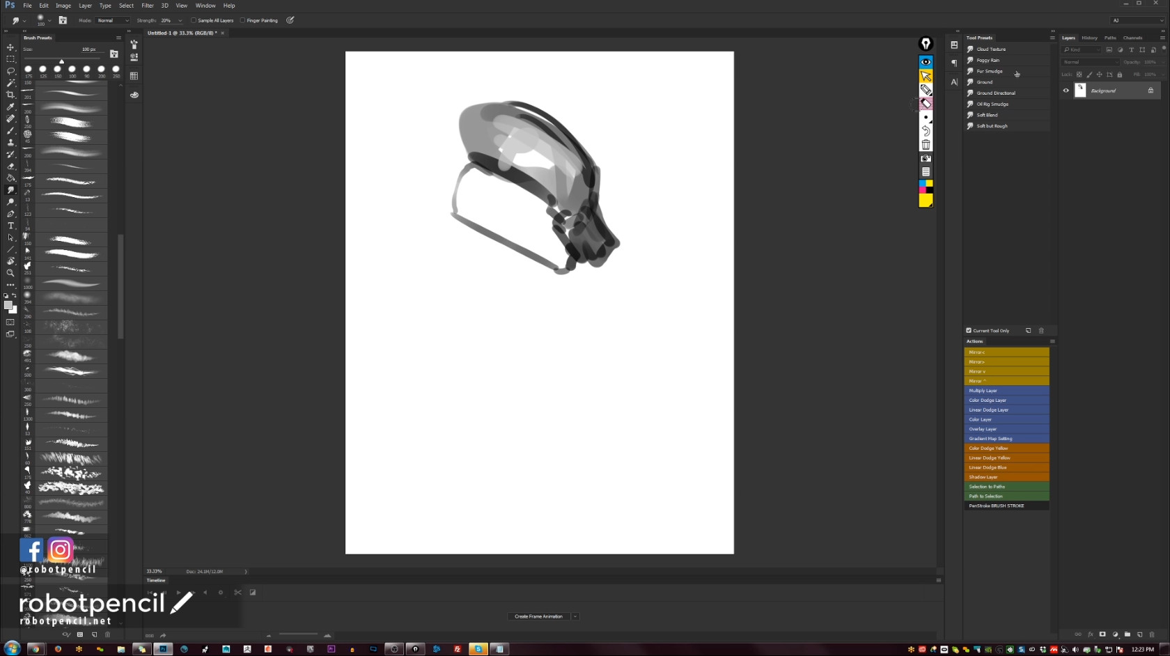Select the Move tool

click(10, 47)
